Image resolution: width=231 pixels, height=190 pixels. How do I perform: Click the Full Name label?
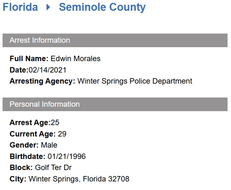(29, 59)
